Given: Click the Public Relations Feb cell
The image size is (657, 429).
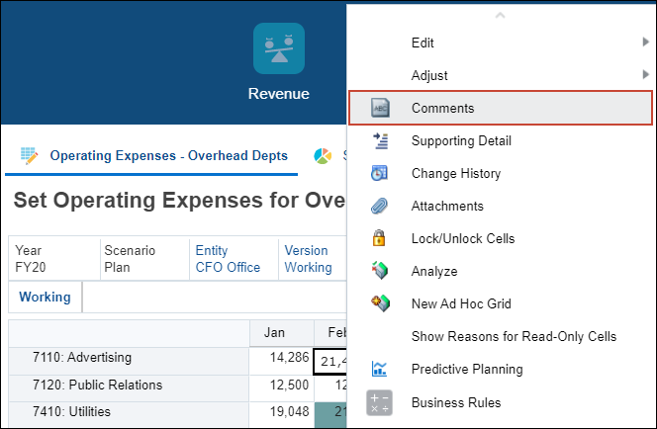Looking at the screenshot, I should pos(330,388).
